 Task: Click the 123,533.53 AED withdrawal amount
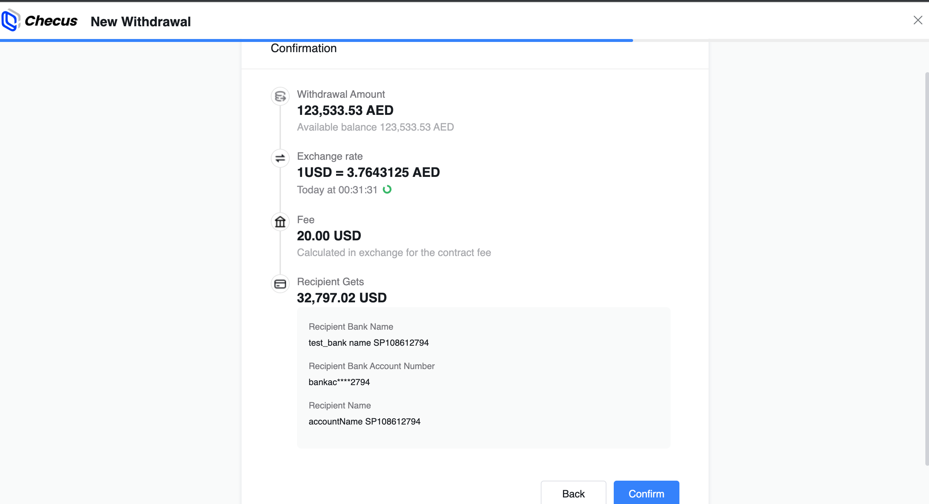point(345,111)
